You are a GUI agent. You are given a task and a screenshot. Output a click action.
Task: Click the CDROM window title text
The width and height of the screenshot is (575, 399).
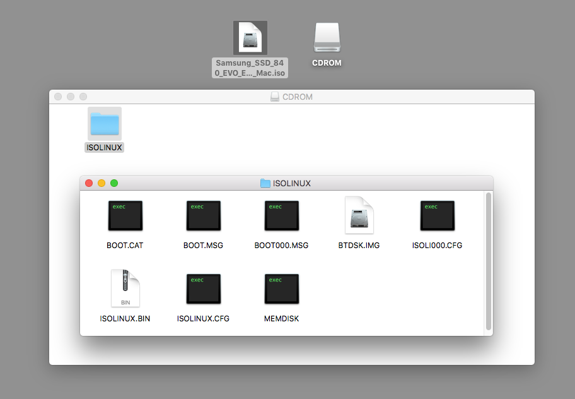coord(298,97)
